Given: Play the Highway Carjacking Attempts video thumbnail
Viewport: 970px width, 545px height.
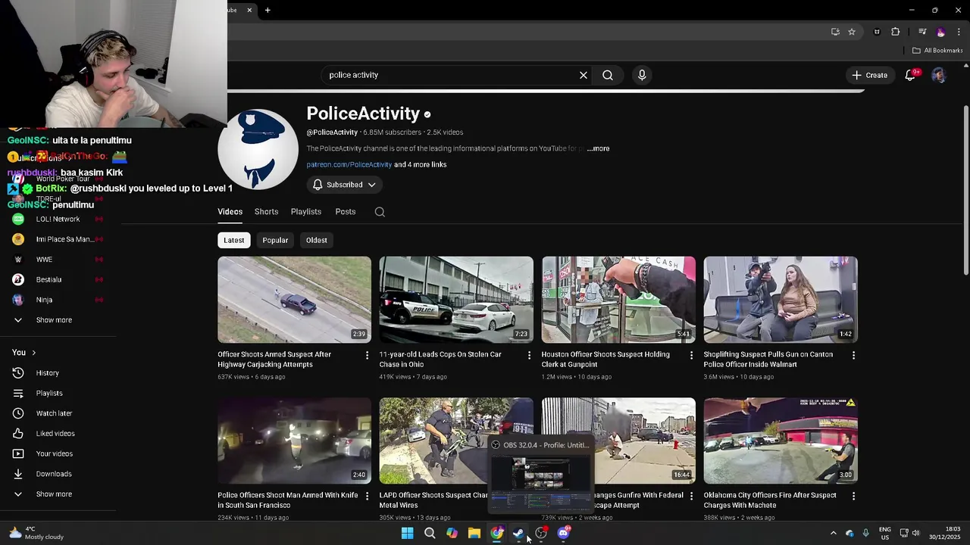Looking at the screenshot, I should [295, 300].
